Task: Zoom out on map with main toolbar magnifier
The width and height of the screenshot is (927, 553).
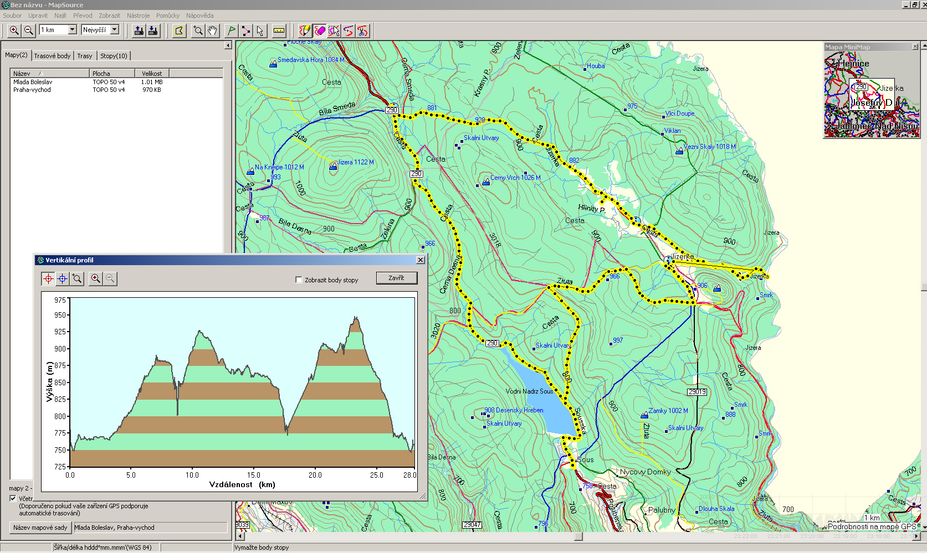Action: click(x=29, y=30)
